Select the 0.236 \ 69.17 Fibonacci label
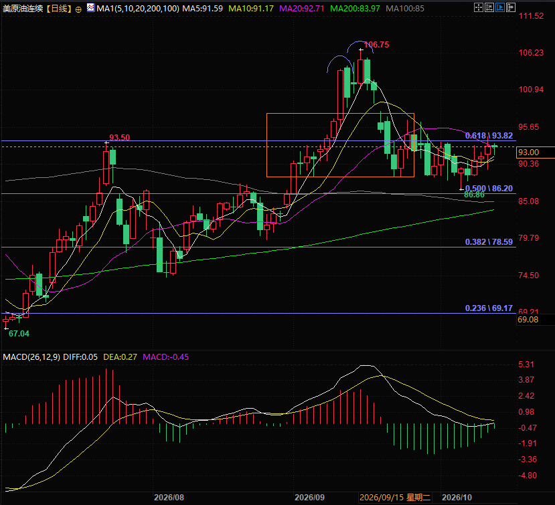 (x=489, y=308)
